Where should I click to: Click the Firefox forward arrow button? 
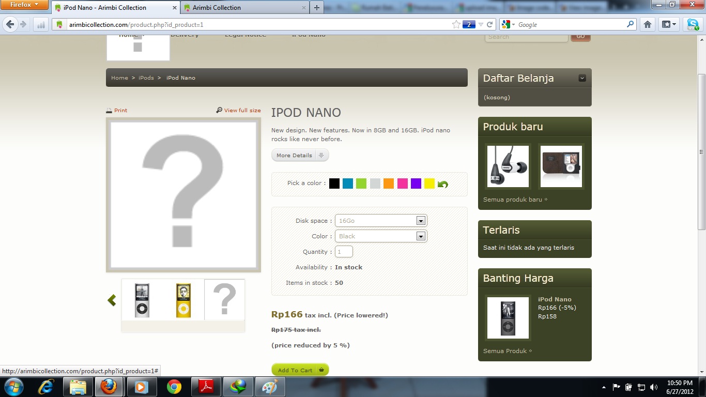point(23,24)
